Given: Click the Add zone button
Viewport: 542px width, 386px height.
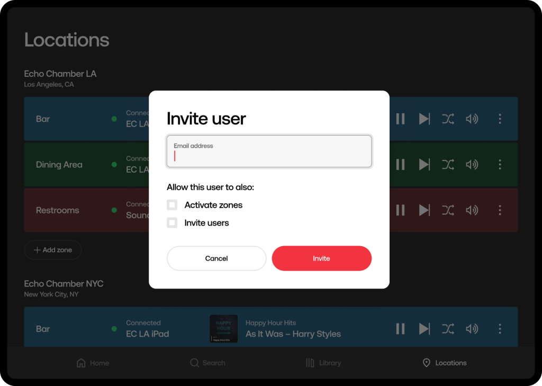Looking at the screenshot, I should tap(53, 249).
